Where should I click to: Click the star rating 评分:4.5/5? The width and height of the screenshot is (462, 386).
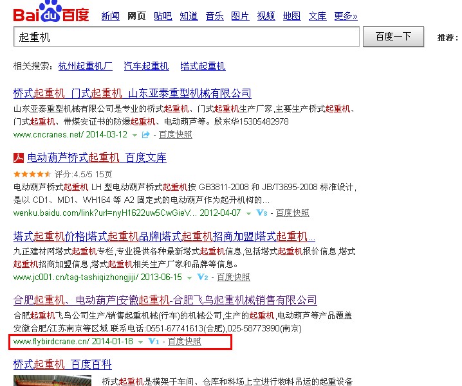click(63, 174)
